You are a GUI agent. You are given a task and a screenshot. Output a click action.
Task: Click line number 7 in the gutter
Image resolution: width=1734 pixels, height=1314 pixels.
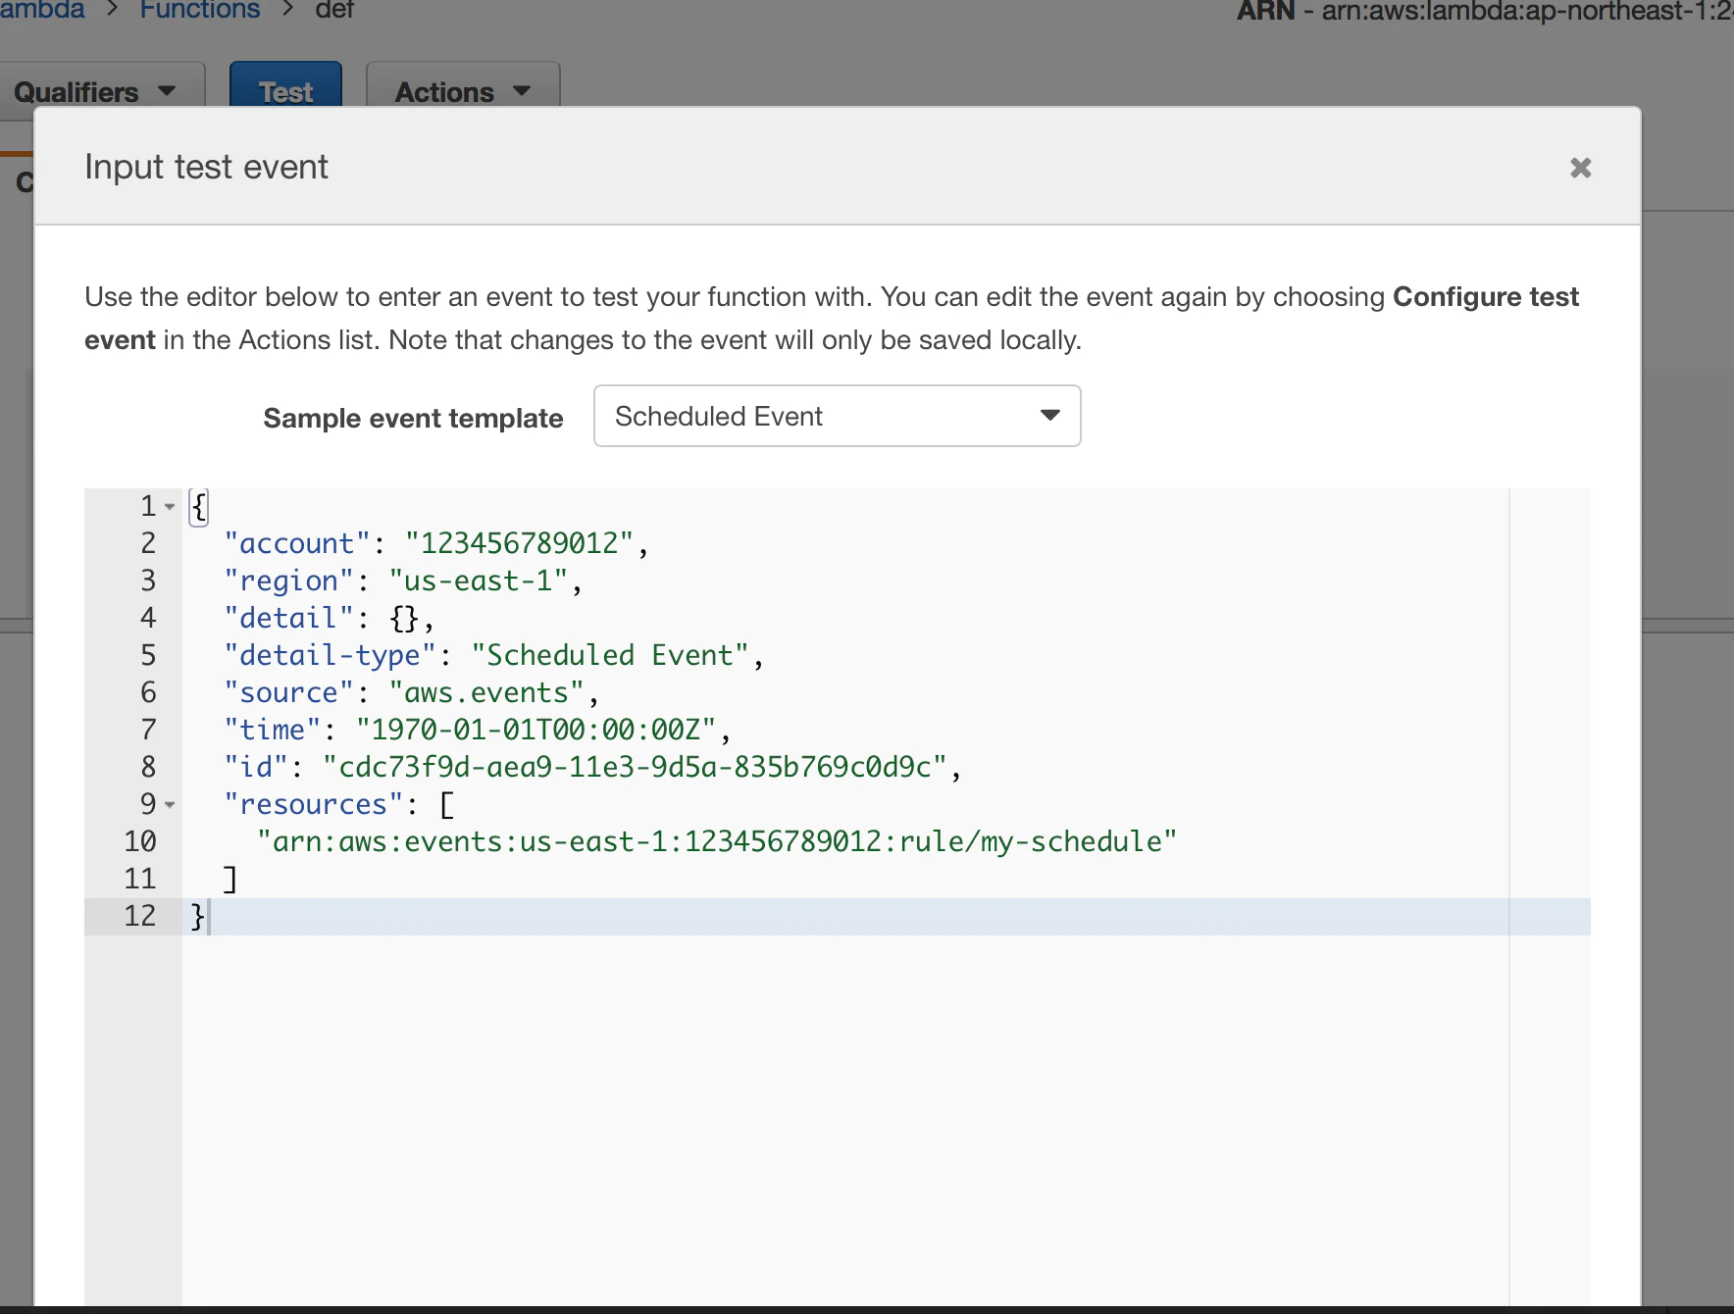tap(148, 730)
